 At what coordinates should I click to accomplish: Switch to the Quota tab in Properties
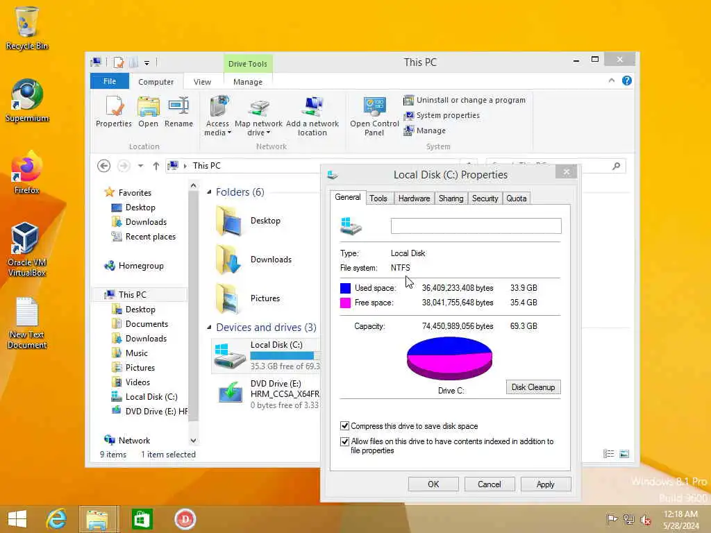click(x=516, y=198)
